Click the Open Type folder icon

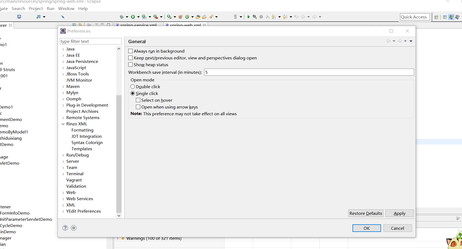pyautogui.click(x=198, y=17)
